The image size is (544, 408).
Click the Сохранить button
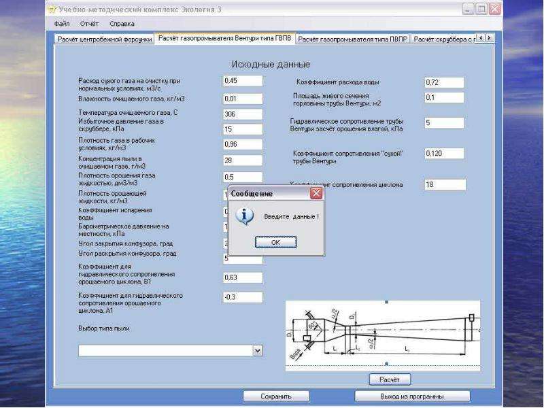point(276,396)
